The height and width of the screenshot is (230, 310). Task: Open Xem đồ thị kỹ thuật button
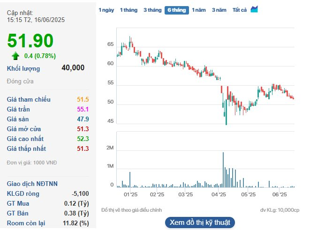[x=200, y=222]
